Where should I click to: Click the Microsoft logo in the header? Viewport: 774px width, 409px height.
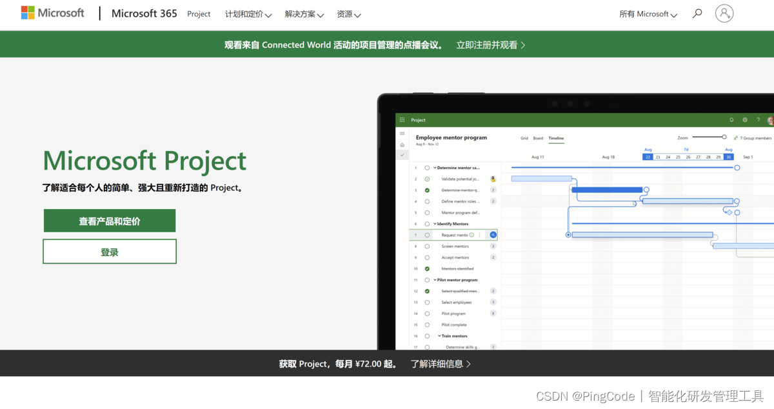[52, 13]
